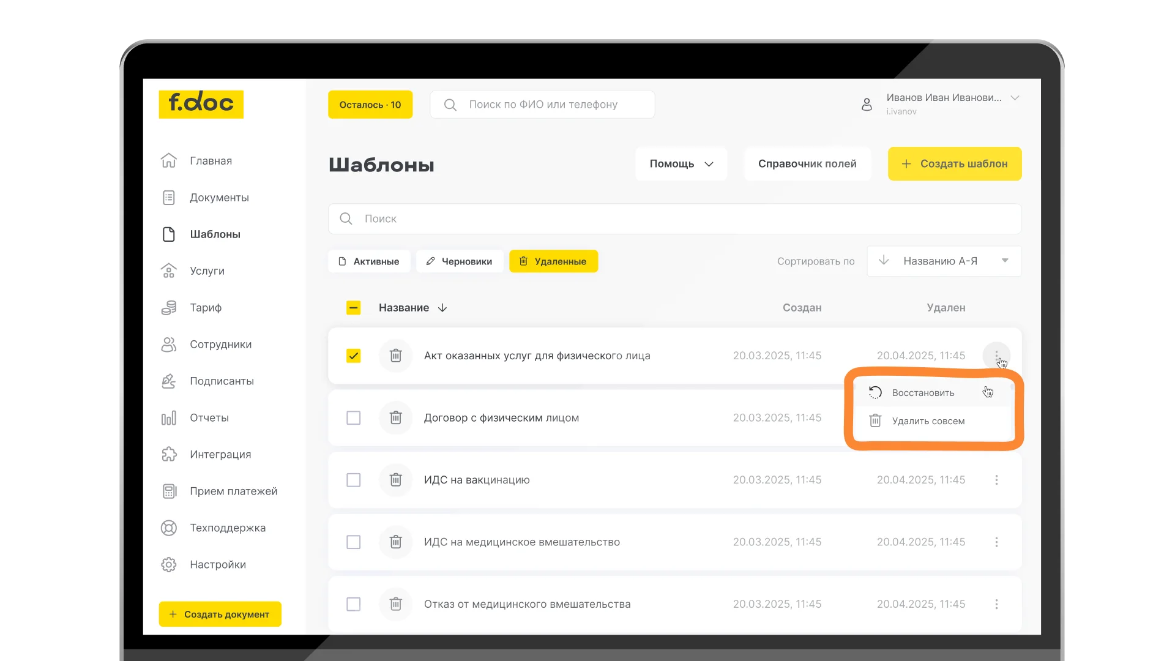The image size is (1175, 661).
Task: Choose Восстановить from the context menu
Action: pos(923,393)
